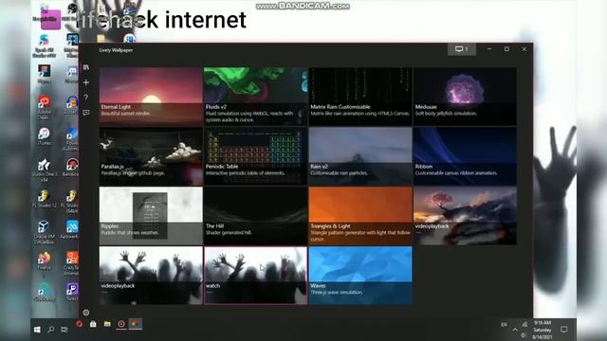Image resolution: width=607 pixels, height=341 pixels.
Task: Open Lively settings gear icon
Action: pos(86,312)
